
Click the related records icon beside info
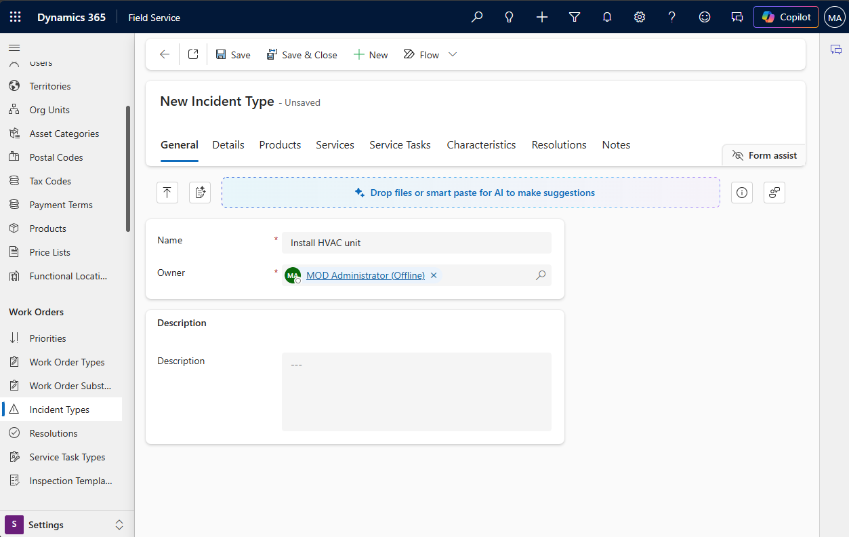point(774,193)
